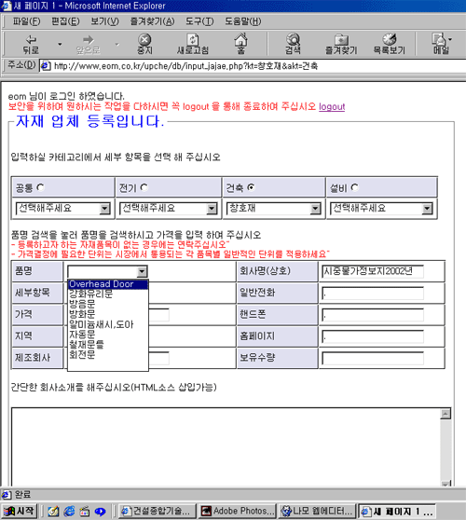Viewport: 466px width, 520px height.
Task: Click the textarea scrollbar up arrow
Action: 445,414
